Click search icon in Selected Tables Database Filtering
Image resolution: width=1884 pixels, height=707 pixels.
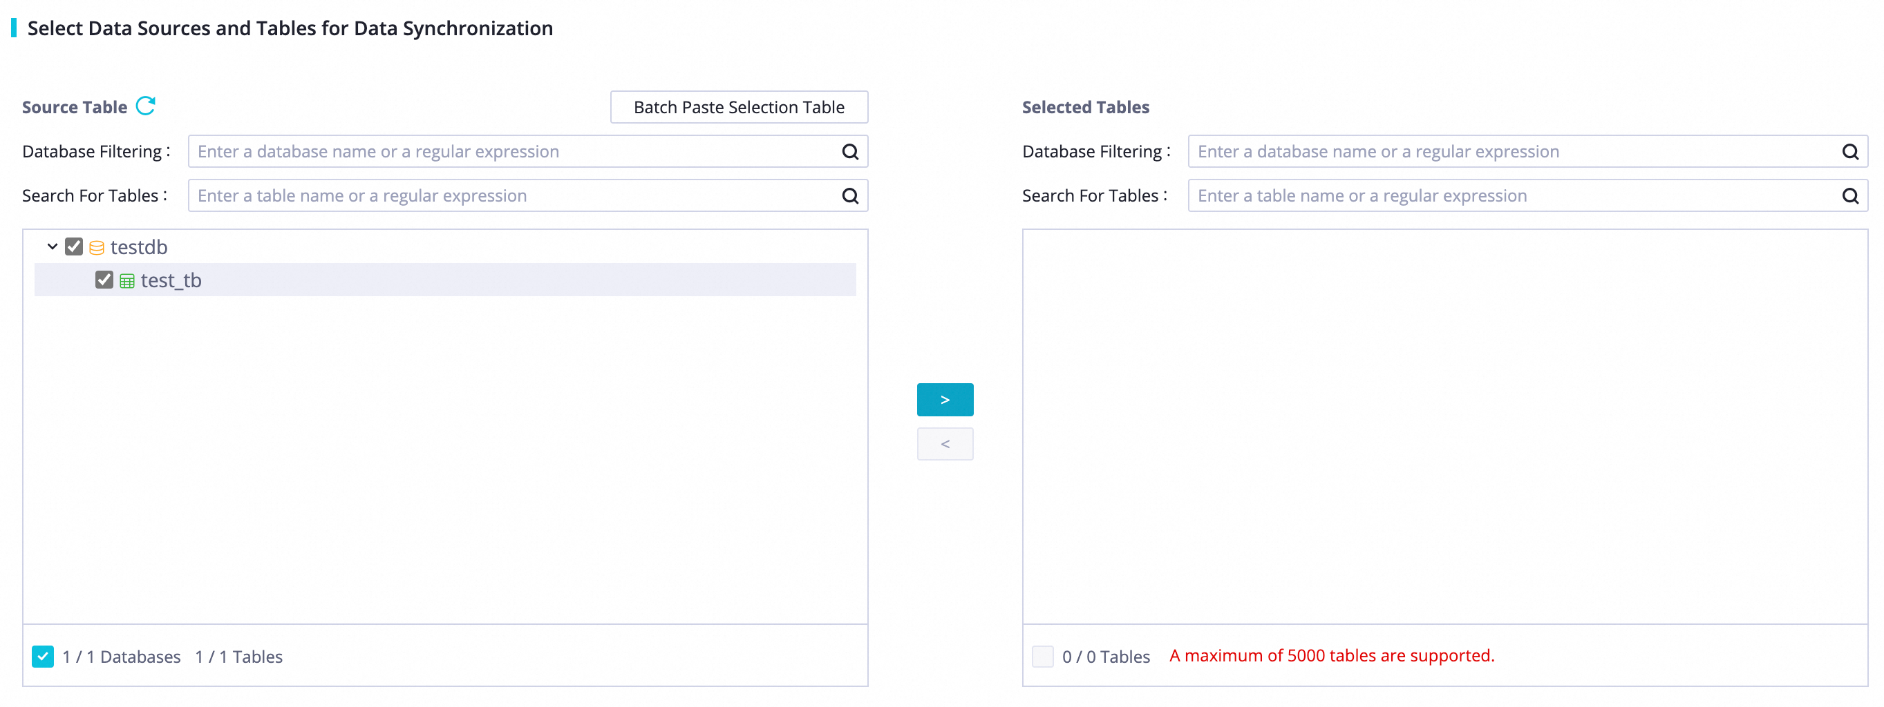point(1849,152)
